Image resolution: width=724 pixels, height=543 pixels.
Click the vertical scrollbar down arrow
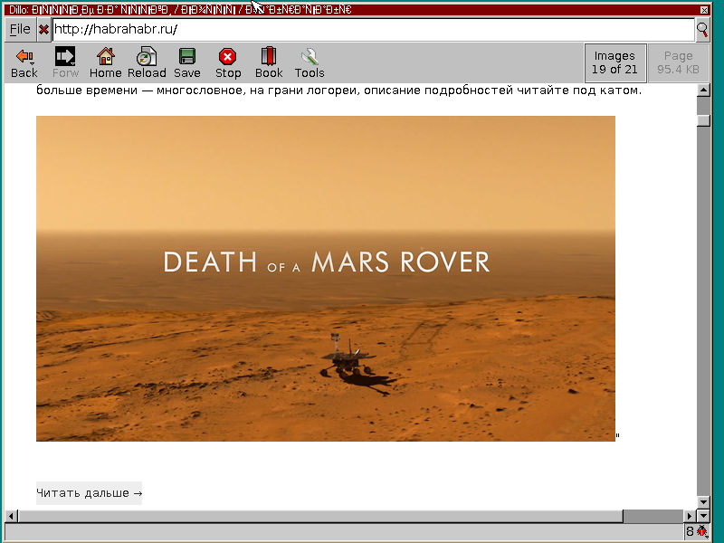pos(703,502)
